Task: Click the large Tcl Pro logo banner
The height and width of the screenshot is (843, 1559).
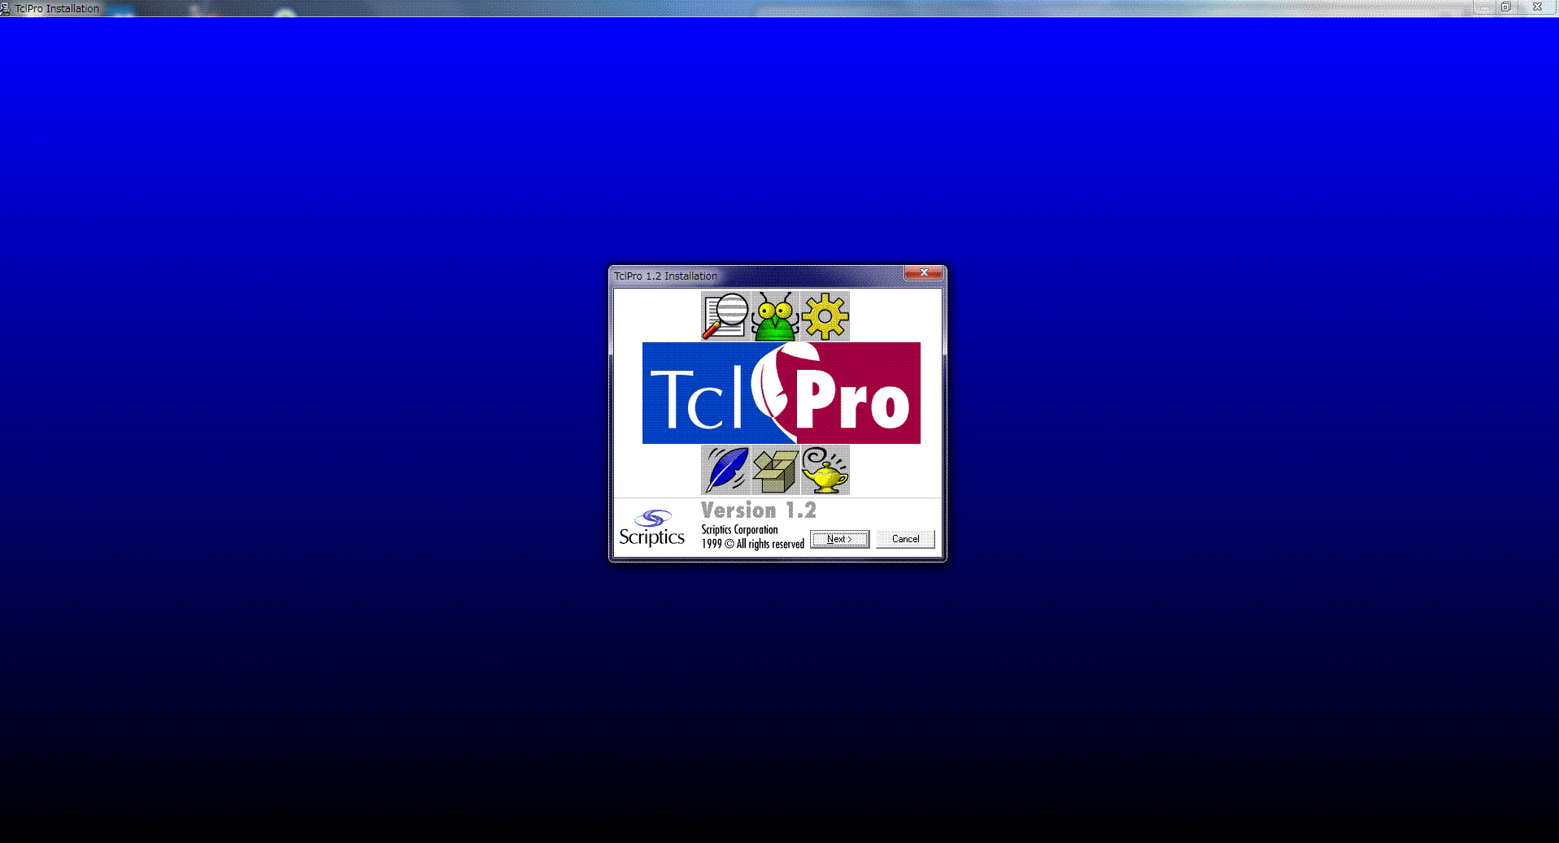Action: [x=781, y=393]
